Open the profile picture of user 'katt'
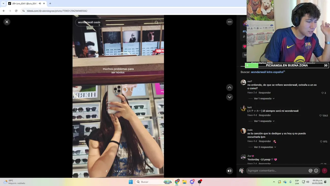 (243, 108)
